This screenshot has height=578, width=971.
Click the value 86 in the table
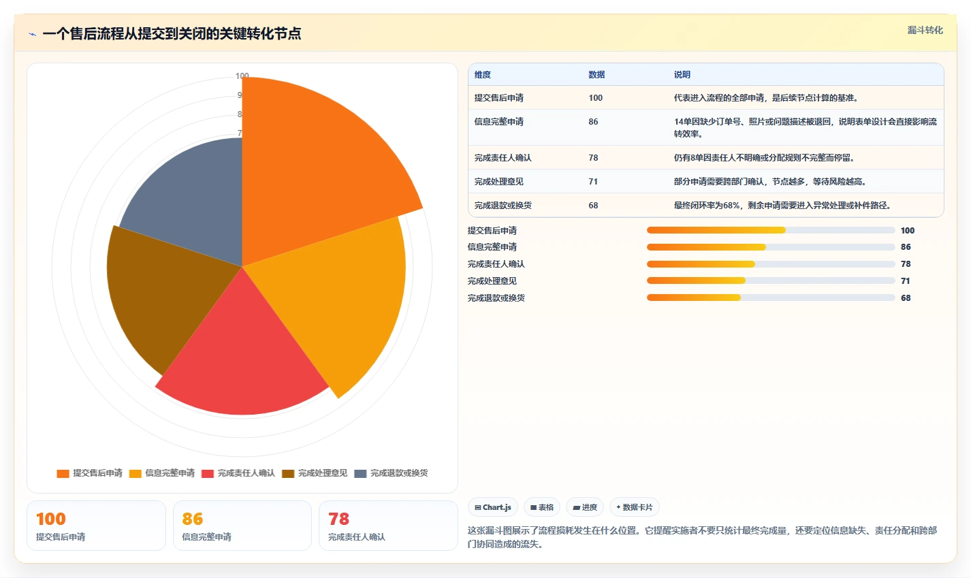coord(594,122)
